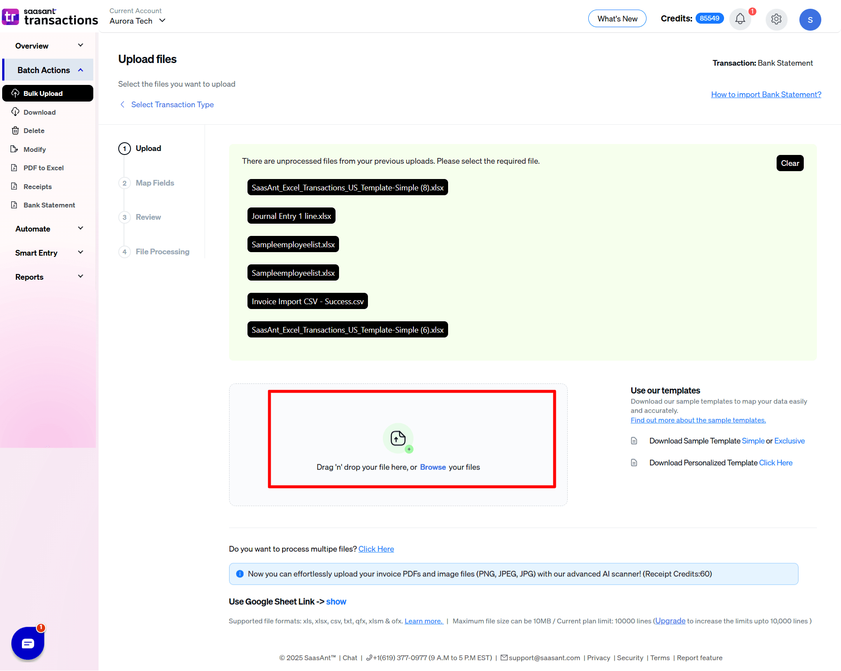Click support@saasant.com email link
Screen dimensions: 841x671
[544, 657]
